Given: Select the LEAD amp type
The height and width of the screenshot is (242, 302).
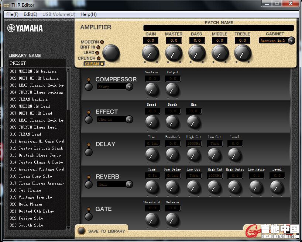Looking at the screenshot, I should pyautogui.click(x=91, y=52).
